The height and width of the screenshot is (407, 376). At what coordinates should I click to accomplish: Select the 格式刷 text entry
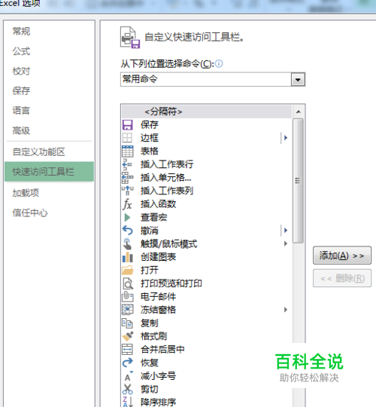coord(154,336)
